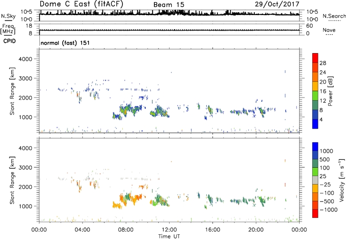This screenshot has height=239, width=346.
Task: Pick the red bottom segment of velocity colorbar
Action: (x=315, y=214)
